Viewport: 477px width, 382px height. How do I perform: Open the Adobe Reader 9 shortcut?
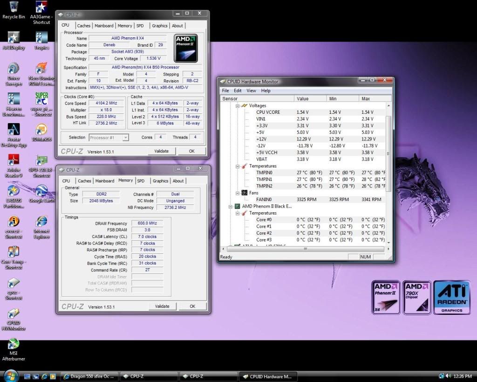click(x=14, y=161)
